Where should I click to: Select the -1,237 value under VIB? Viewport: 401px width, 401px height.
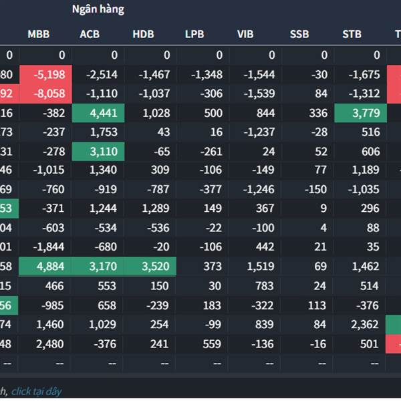point(259,132)
